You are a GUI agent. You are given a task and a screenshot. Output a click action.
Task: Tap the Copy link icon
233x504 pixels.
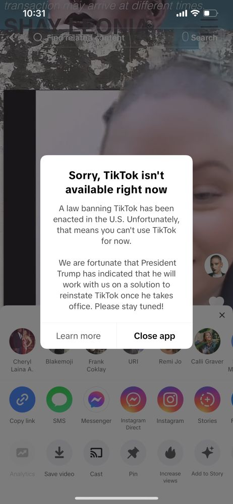coord(22,400)
